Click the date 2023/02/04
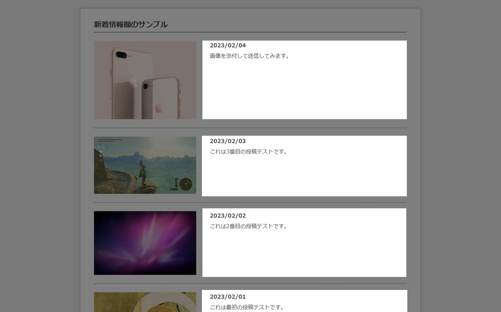This screenshot has width=501, height=312. click(x=228, y=46)
